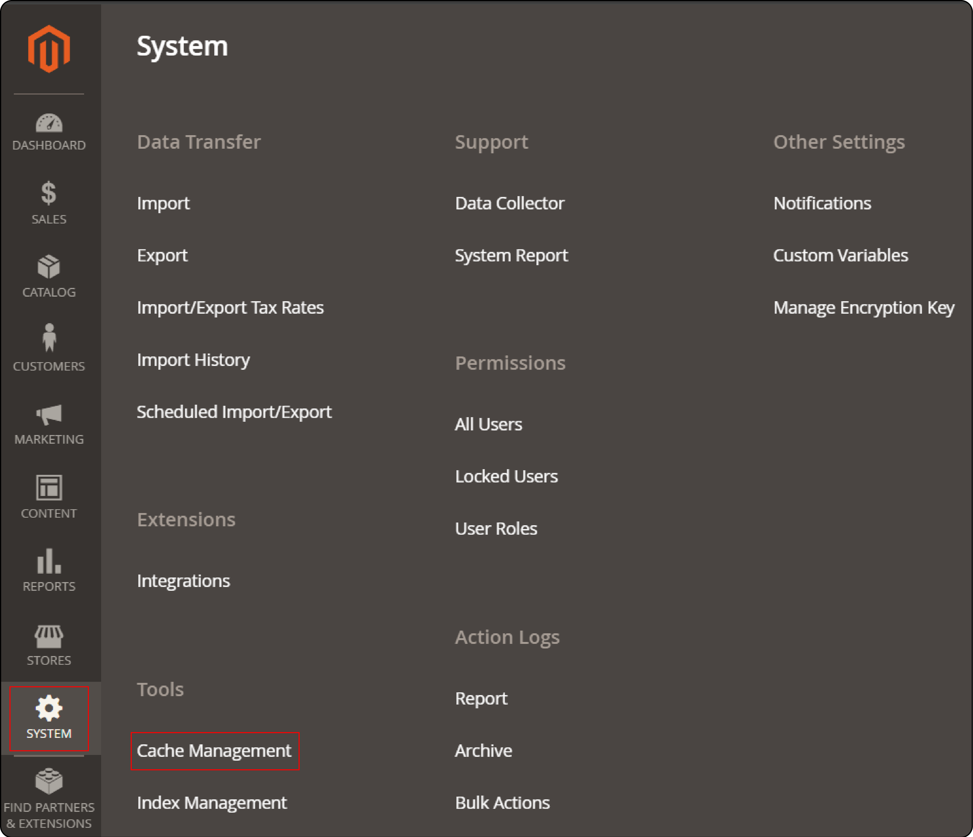Click Import under Data Transfer
The image size is (973, 837).
point(163,202)
